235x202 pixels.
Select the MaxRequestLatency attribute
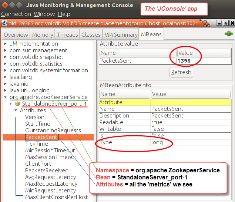(51, 184)
